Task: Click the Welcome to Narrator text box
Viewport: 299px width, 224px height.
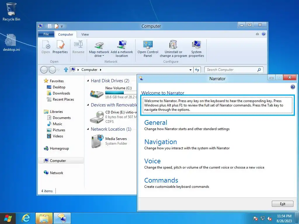Action: coord(217,105)
